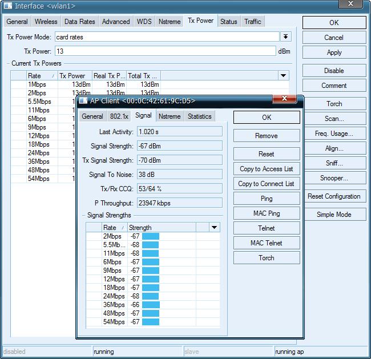Switch interface to Simple Mode
The width and height of the screenshot is (371, 359).
pyautogui.click(x=334, y=215)
